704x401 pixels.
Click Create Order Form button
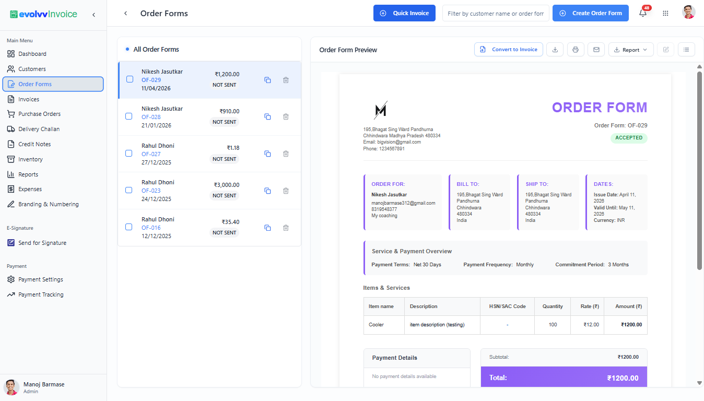pos(591,13)
